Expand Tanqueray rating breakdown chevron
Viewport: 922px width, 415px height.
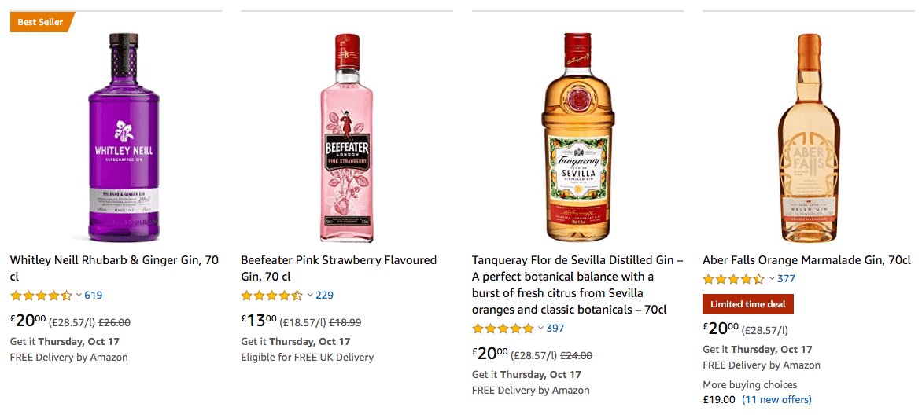(x=540, y=329)
